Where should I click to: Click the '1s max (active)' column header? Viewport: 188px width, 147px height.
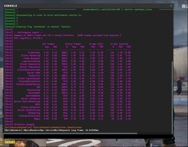click(x=119, y=44)
